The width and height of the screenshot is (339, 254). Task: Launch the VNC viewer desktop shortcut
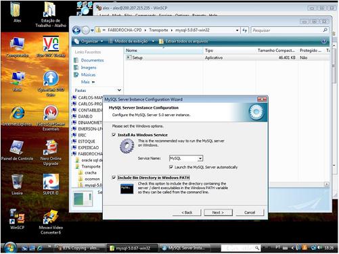tap(51, 47)
